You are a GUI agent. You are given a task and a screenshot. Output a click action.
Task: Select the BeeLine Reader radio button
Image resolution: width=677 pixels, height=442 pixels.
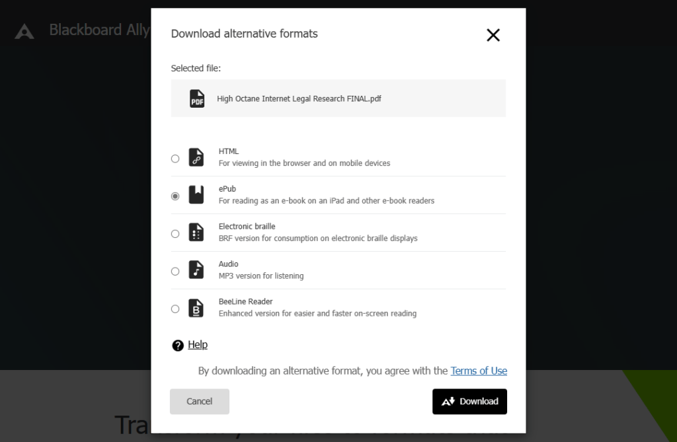click(175, 309)
